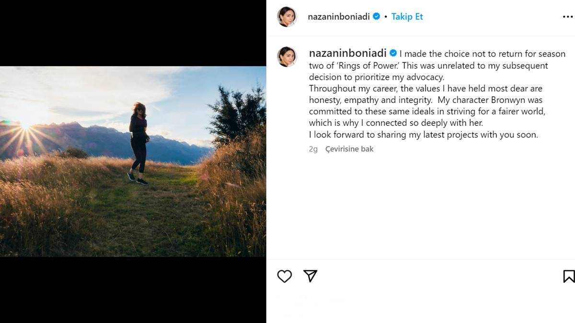
Task: Click the woman walking in the photo
Action: (x=138, y=143)
